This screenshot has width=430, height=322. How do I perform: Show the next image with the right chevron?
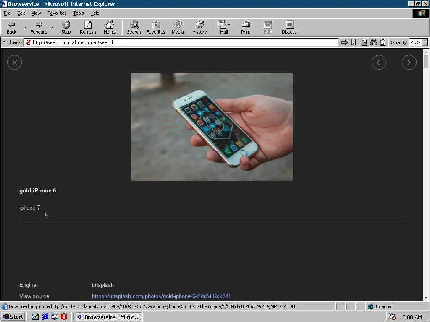coord(409,62)
